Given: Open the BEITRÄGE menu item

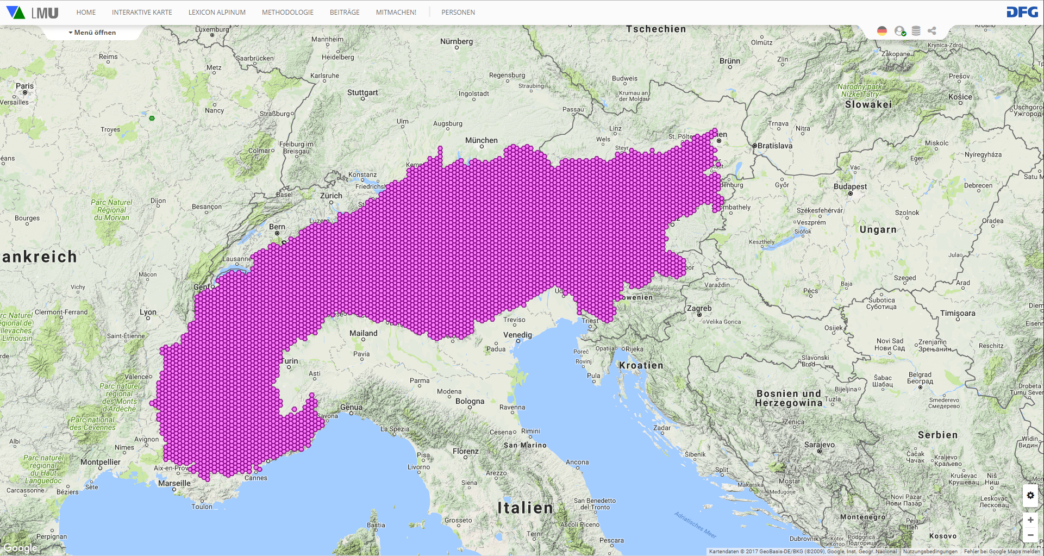Looking at the screenshot, I should click(x=345, y=13).
